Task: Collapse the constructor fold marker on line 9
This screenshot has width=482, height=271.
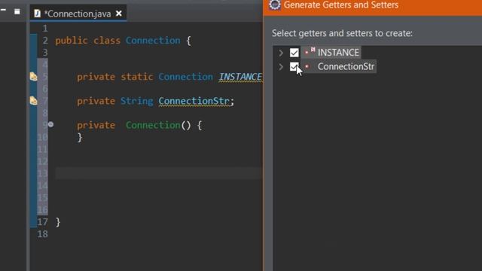Action: (50, 124)
